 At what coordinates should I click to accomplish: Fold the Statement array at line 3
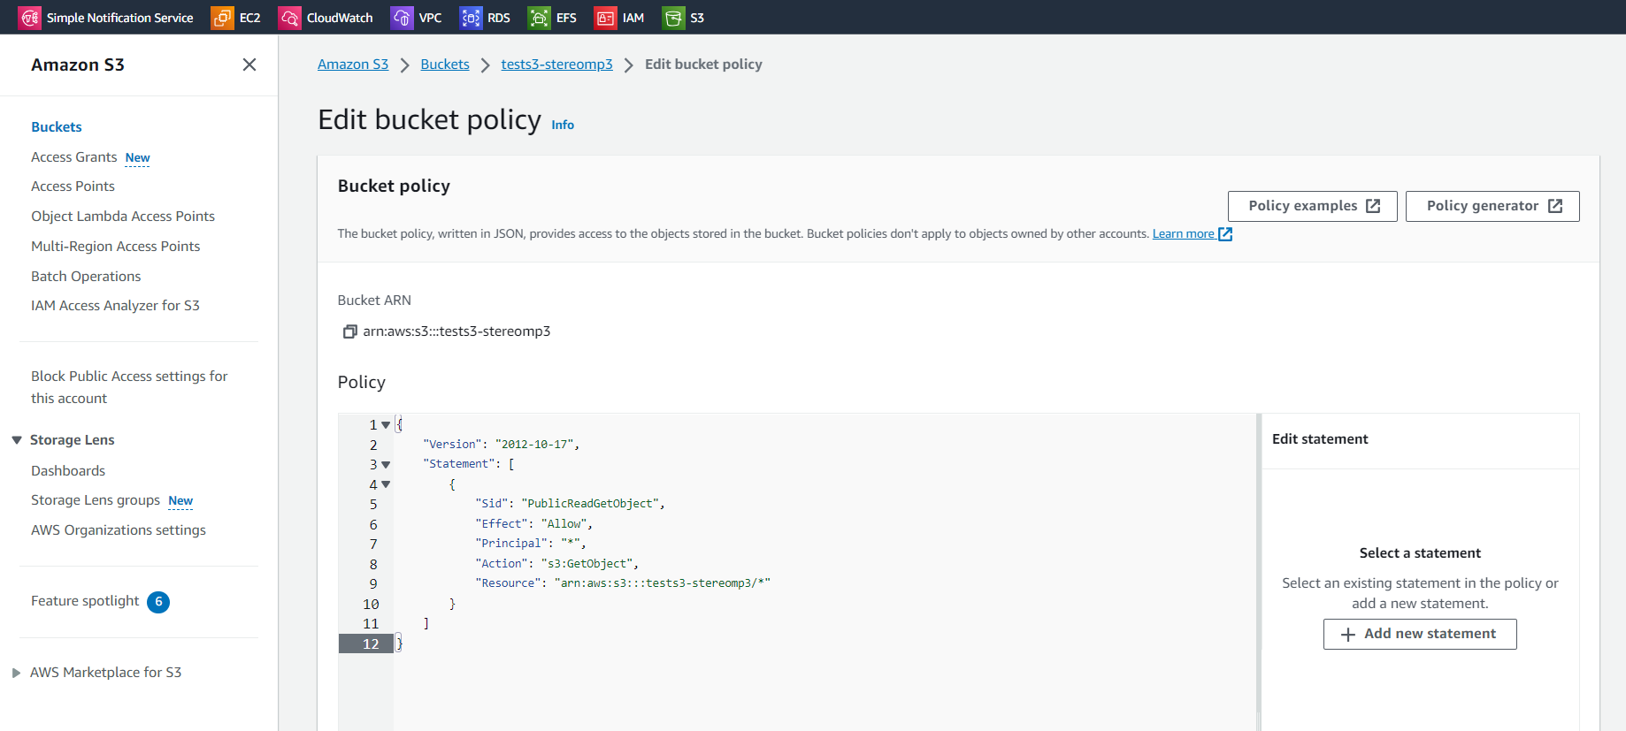386,465
